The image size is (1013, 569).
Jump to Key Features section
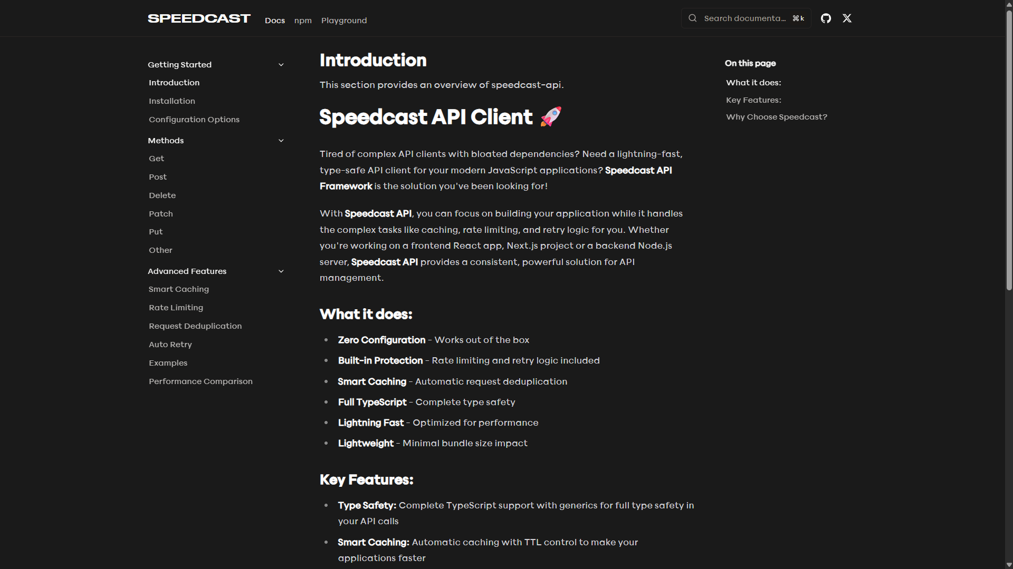click(753, 100)
